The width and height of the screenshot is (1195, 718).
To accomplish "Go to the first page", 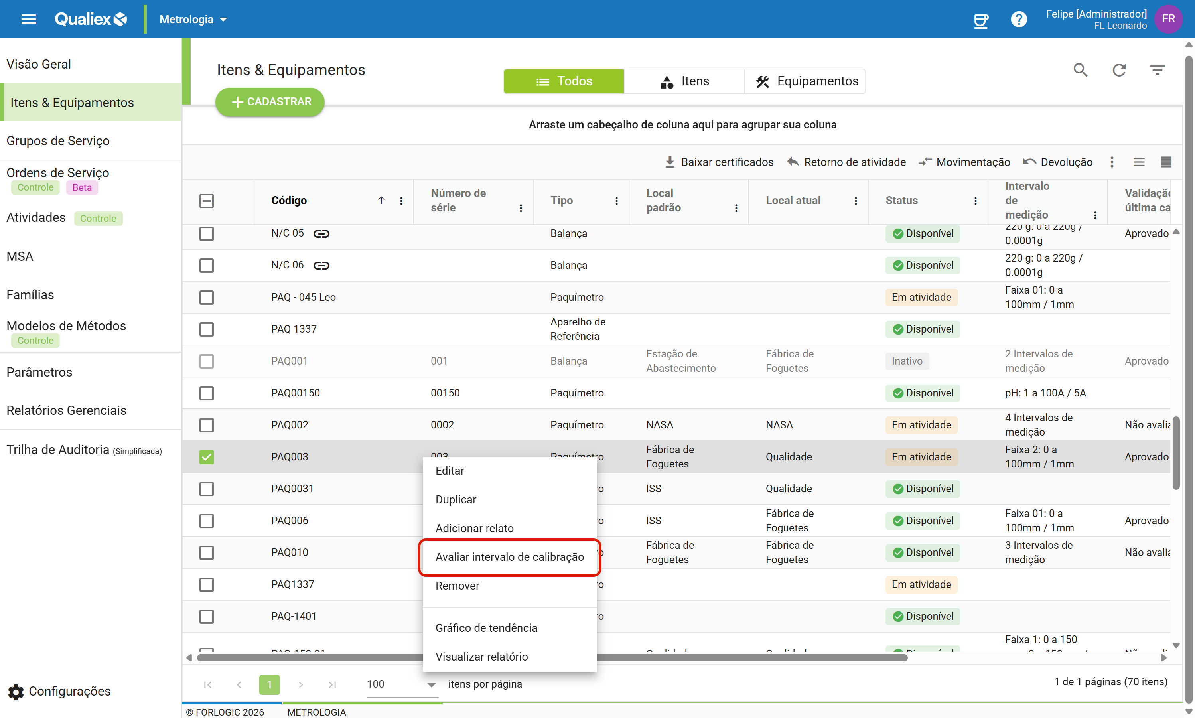I will click(x=207, y=684).
